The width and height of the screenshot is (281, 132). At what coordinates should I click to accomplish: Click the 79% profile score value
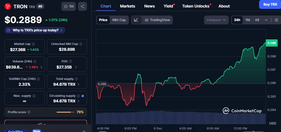click(80, 112)
